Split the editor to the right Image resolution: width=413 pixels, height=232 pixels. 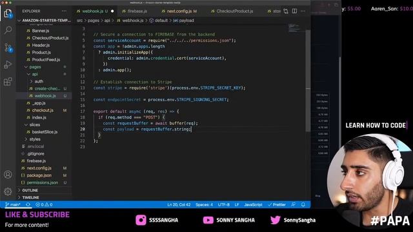(x=294, y=12)
